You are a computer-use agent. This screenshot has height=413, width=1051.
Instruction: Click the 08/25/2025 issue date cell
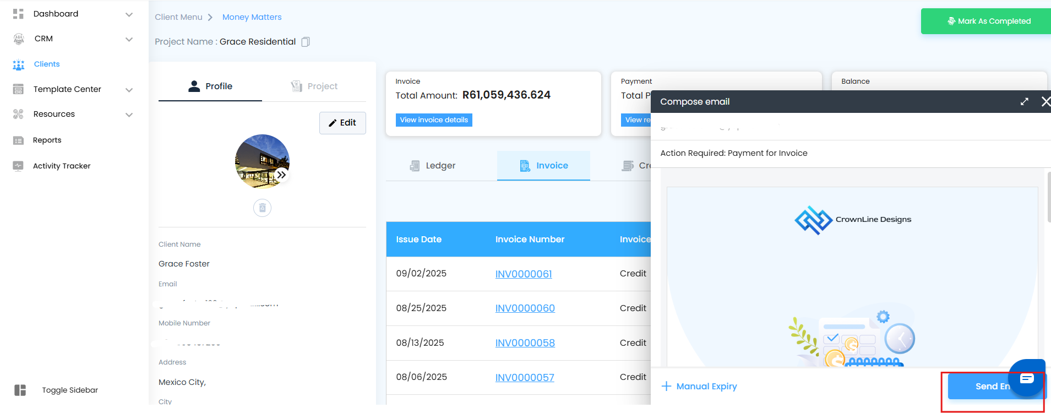(x=421, y=308)
